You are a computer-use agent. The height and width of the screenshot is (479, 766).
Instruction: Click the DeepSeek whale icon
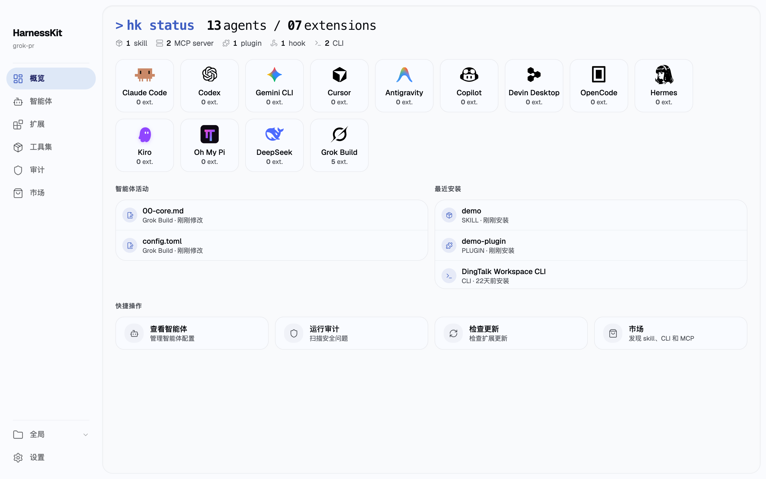[x=274, y=134]
